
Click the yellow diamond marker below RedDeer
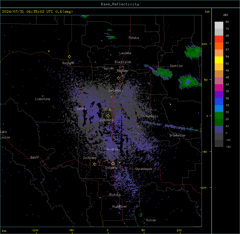119,78
